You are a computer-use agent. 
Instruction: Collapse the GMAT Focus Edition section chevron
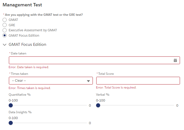[4, 45]
